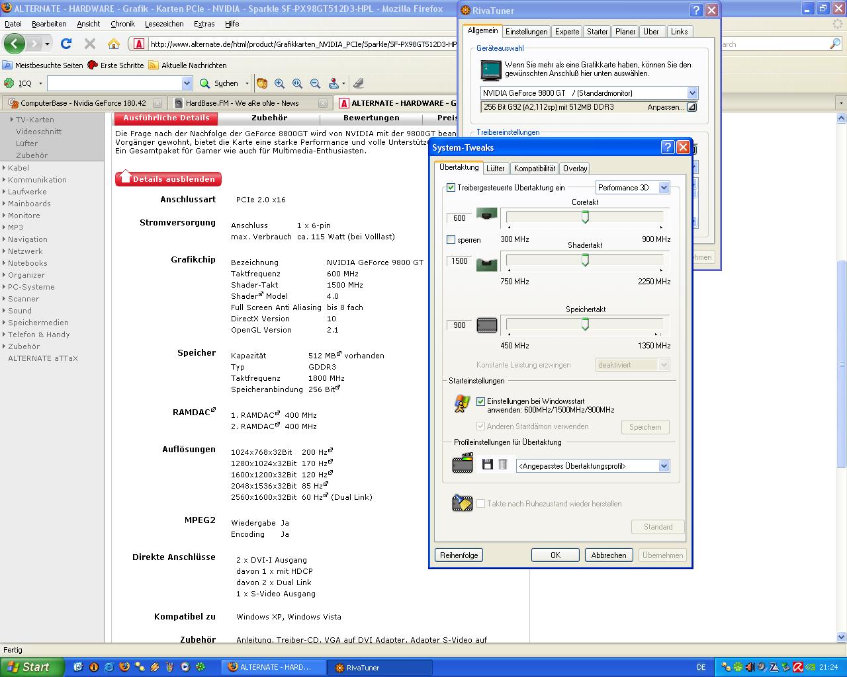The width and height of the screenshot is (847, 677).
Task: Switch to the Lüfter tab
Action: pos(496,169)
